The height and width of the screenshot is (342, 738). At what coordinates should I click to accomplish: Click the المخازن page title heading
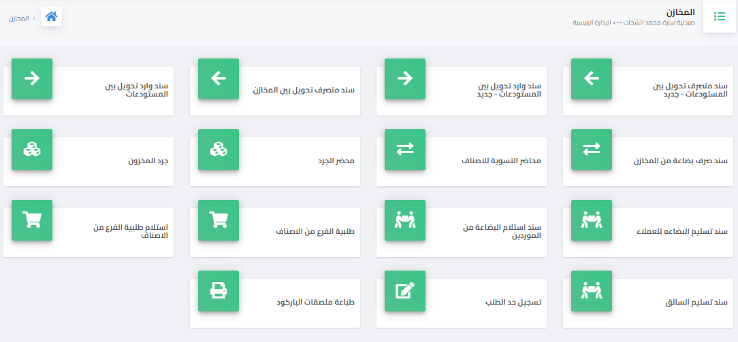point(680,12)
